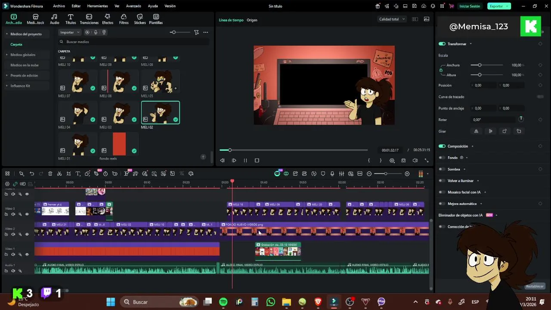Enable the Mosaico facial con IA switch
The width and height of the screenshot is (551, 310).
442,192
